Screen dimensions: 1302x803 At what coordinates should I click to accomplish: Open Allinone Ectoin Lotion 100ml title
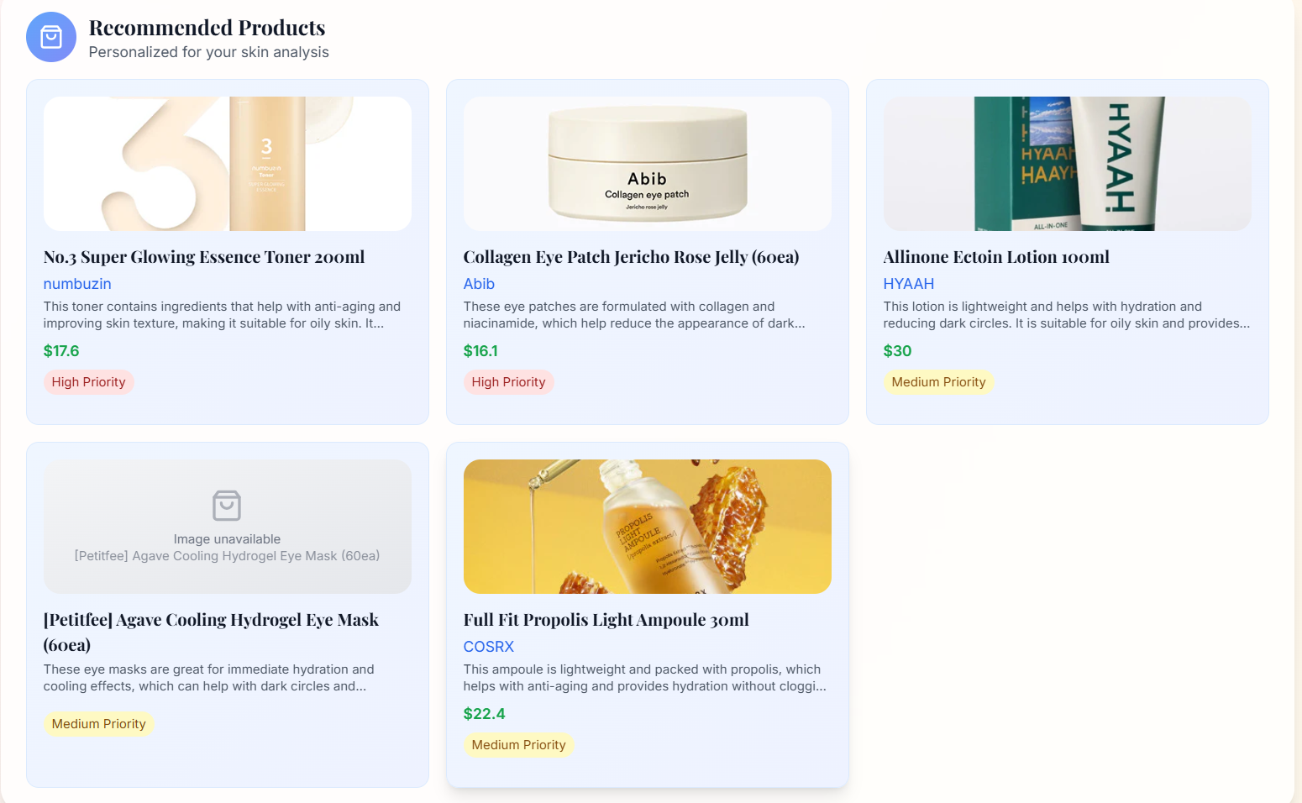[x=996, y=257]
